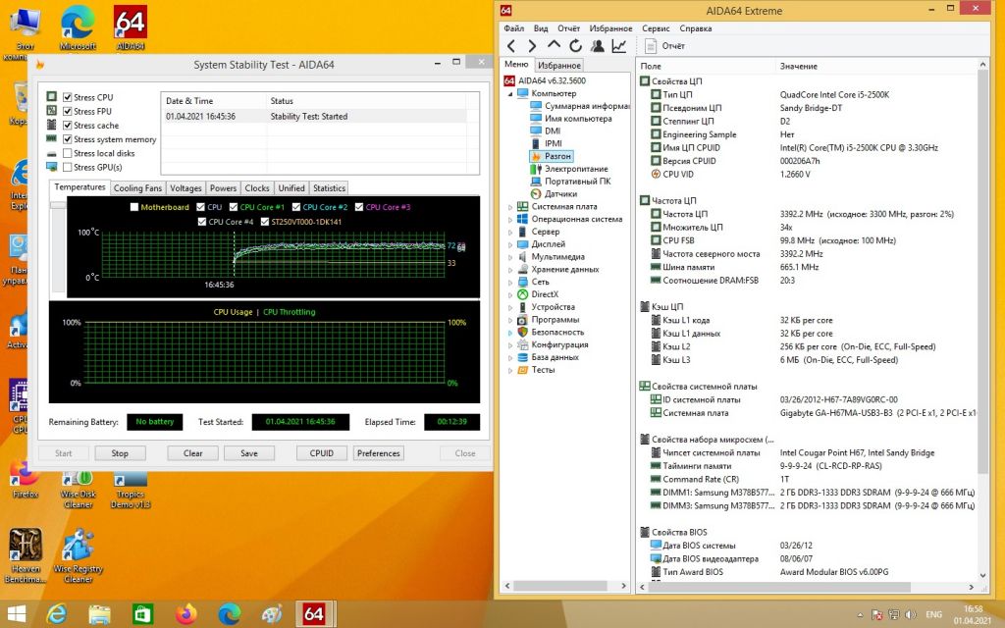The width and height of the screenshot is (1005, 628).
Task: Expand the Сервер tree node
Action: point(510,232)
